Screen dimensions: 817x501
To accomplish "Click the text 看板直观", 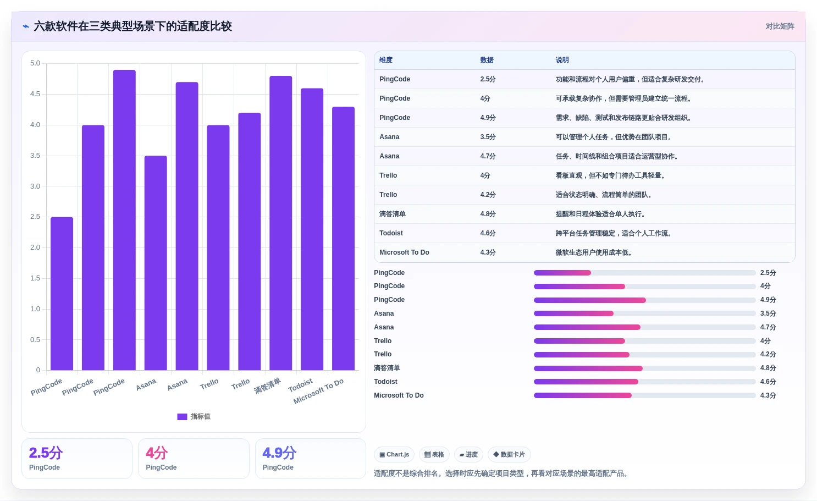I will point(568,176).
